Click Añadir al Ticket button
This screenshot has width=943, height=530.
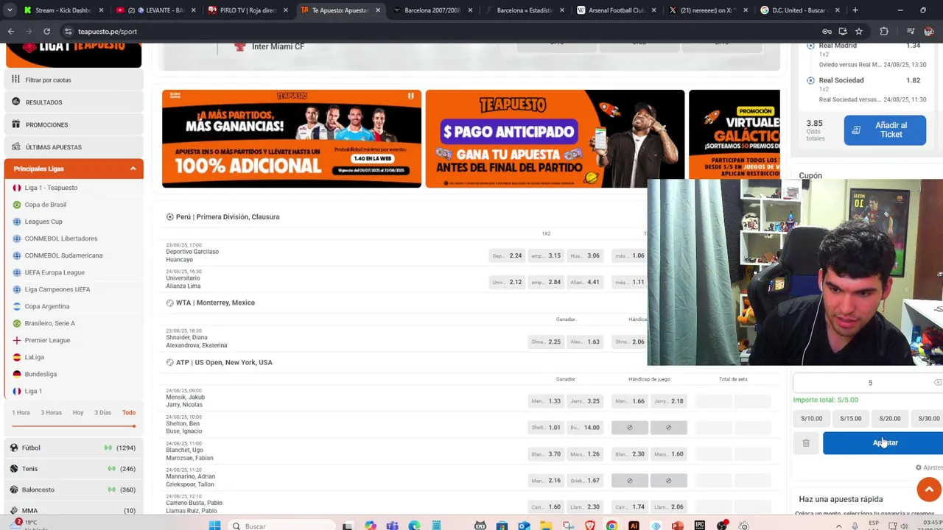(x=885, y=130)
